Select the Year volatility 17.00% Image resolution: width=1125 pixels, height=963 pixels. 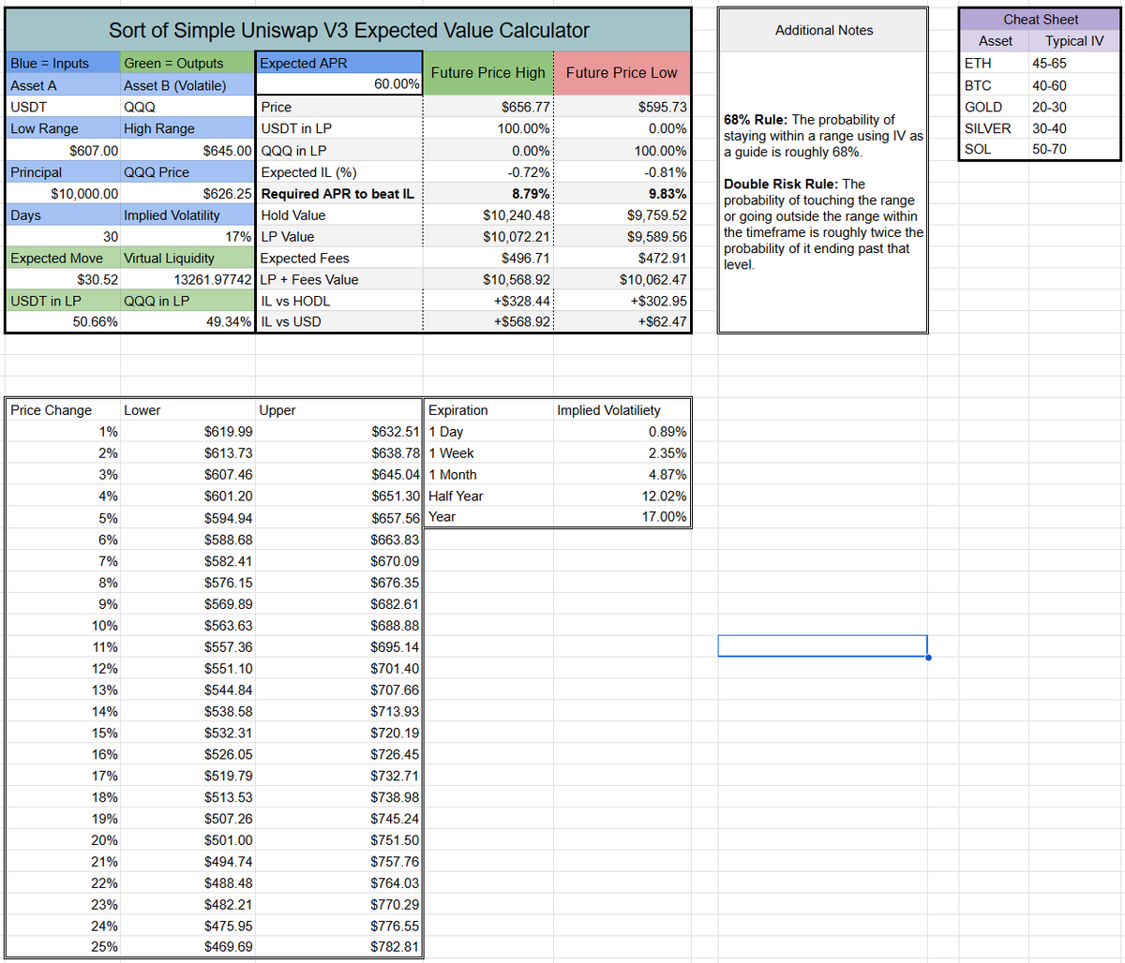point(622,516)
